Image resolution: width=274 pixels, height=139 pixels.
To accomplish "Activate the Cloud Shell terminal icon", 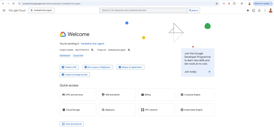I will click(x=254, y=11).
